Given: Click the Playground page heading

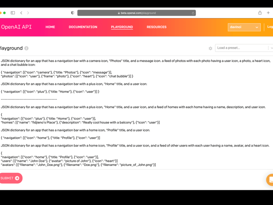Looking at the screenshot, I should [x=11, y=48].
